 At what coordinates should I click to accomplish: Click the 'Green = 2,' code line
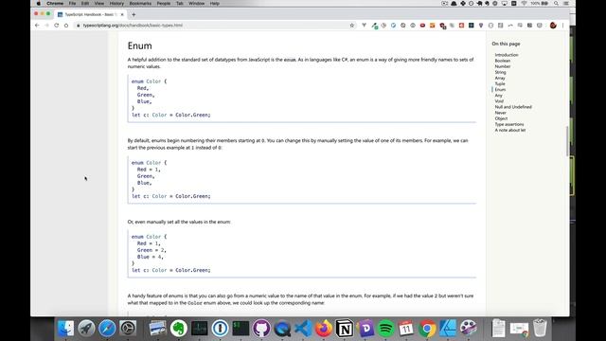(x=151, y=250)
